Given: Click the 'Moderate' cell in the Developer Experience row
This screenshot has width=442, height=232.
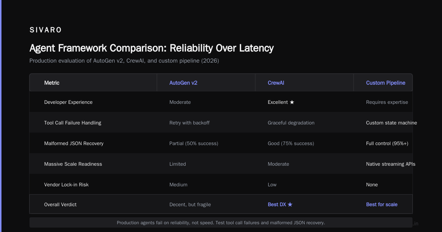Looking at the screenshot, I should coord(180,102).
